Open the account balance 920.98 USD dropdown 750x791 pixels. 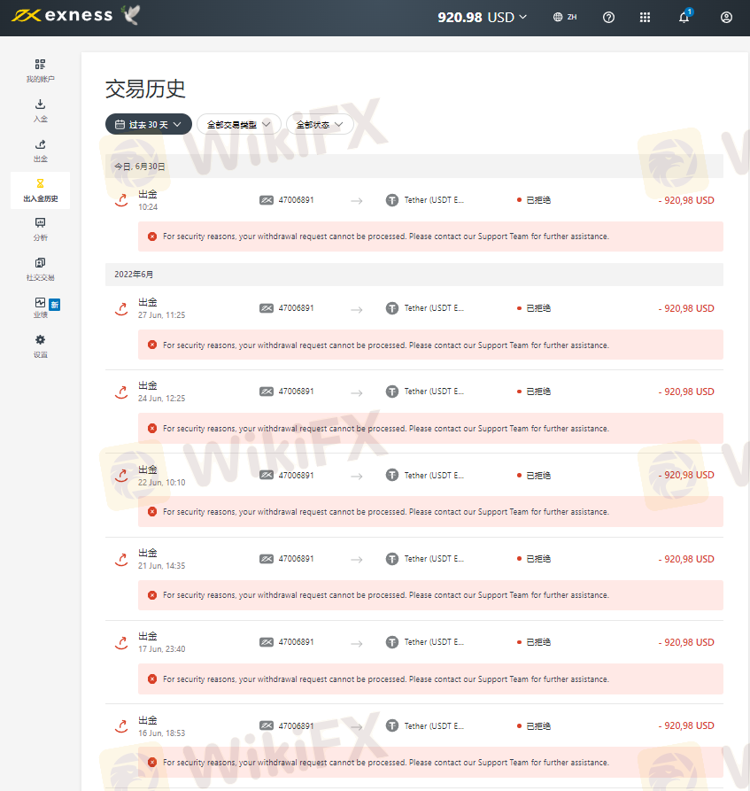(483, 17)
